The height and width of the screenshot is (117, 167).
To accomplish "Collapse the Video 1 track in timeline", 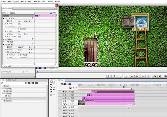I will pos(70,101).
